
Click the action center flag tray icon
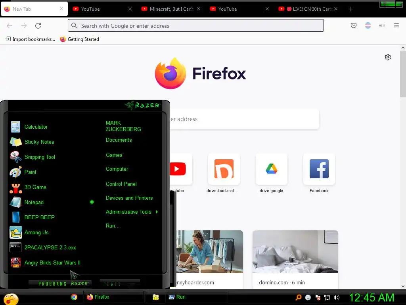pos(318,297)
